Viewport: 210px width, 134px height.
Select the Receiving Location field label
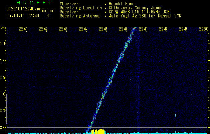(x=80, y=8)
